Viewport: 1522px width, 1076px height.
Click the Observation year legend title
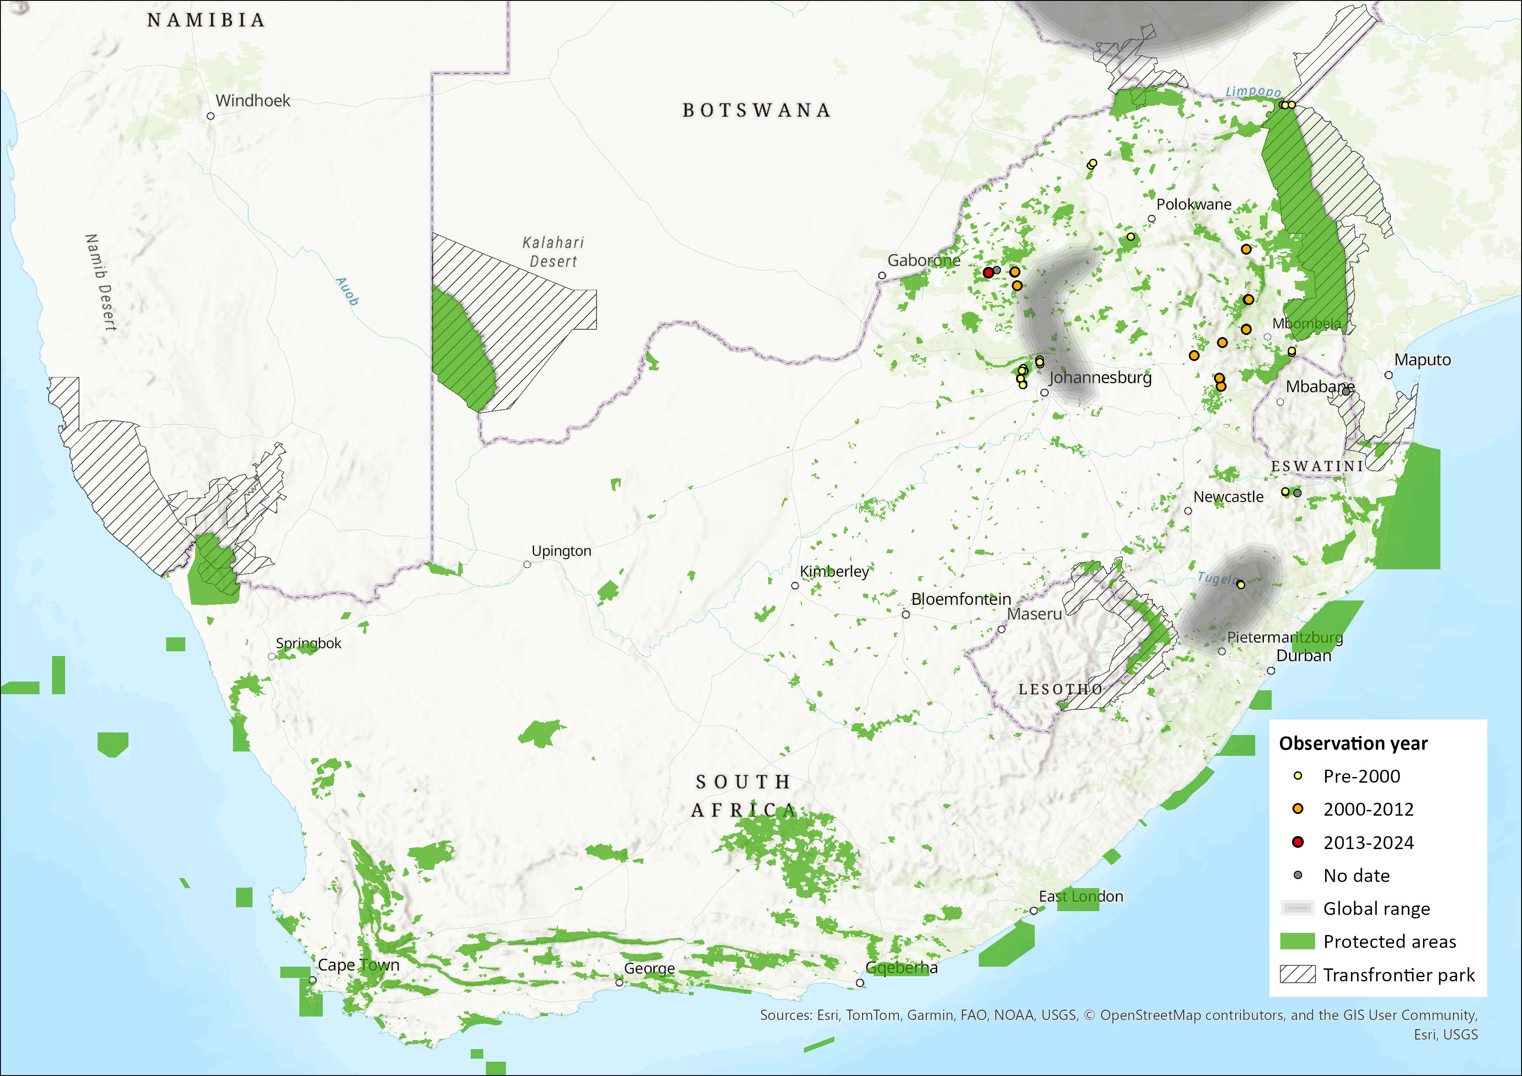[1353, 744]
